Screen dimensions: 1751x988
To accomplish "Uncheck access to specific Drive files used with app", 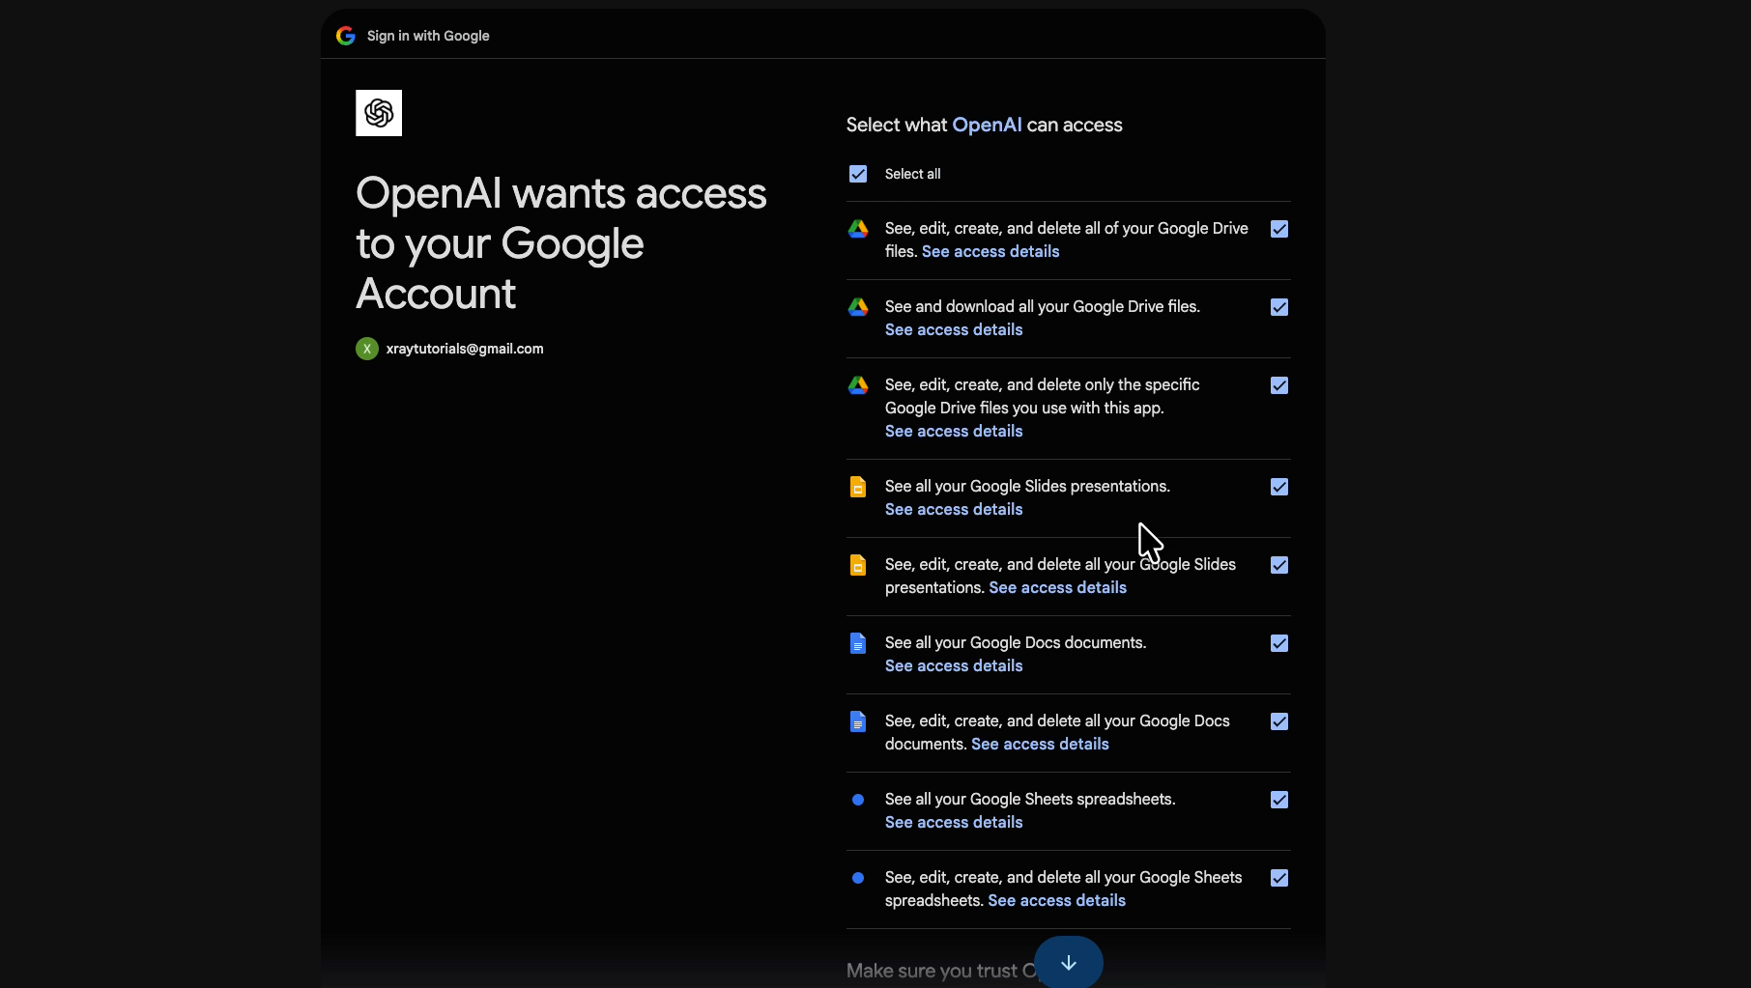I will tap(1279, 385).
